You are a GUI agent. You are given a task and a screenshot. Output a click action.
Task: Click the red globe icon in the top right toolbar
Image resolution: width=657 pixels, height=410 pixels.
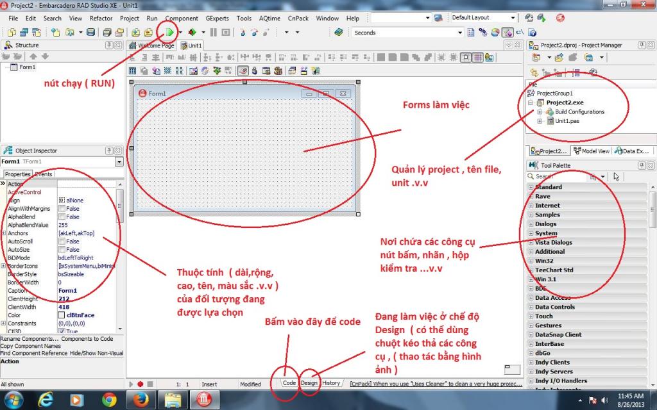pyautogui.click(x=560, y=18)
